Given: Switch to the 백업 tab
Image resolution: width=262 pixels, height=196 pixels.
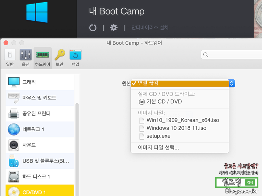Looking at the screenshot, I should (x=75, y=58).
